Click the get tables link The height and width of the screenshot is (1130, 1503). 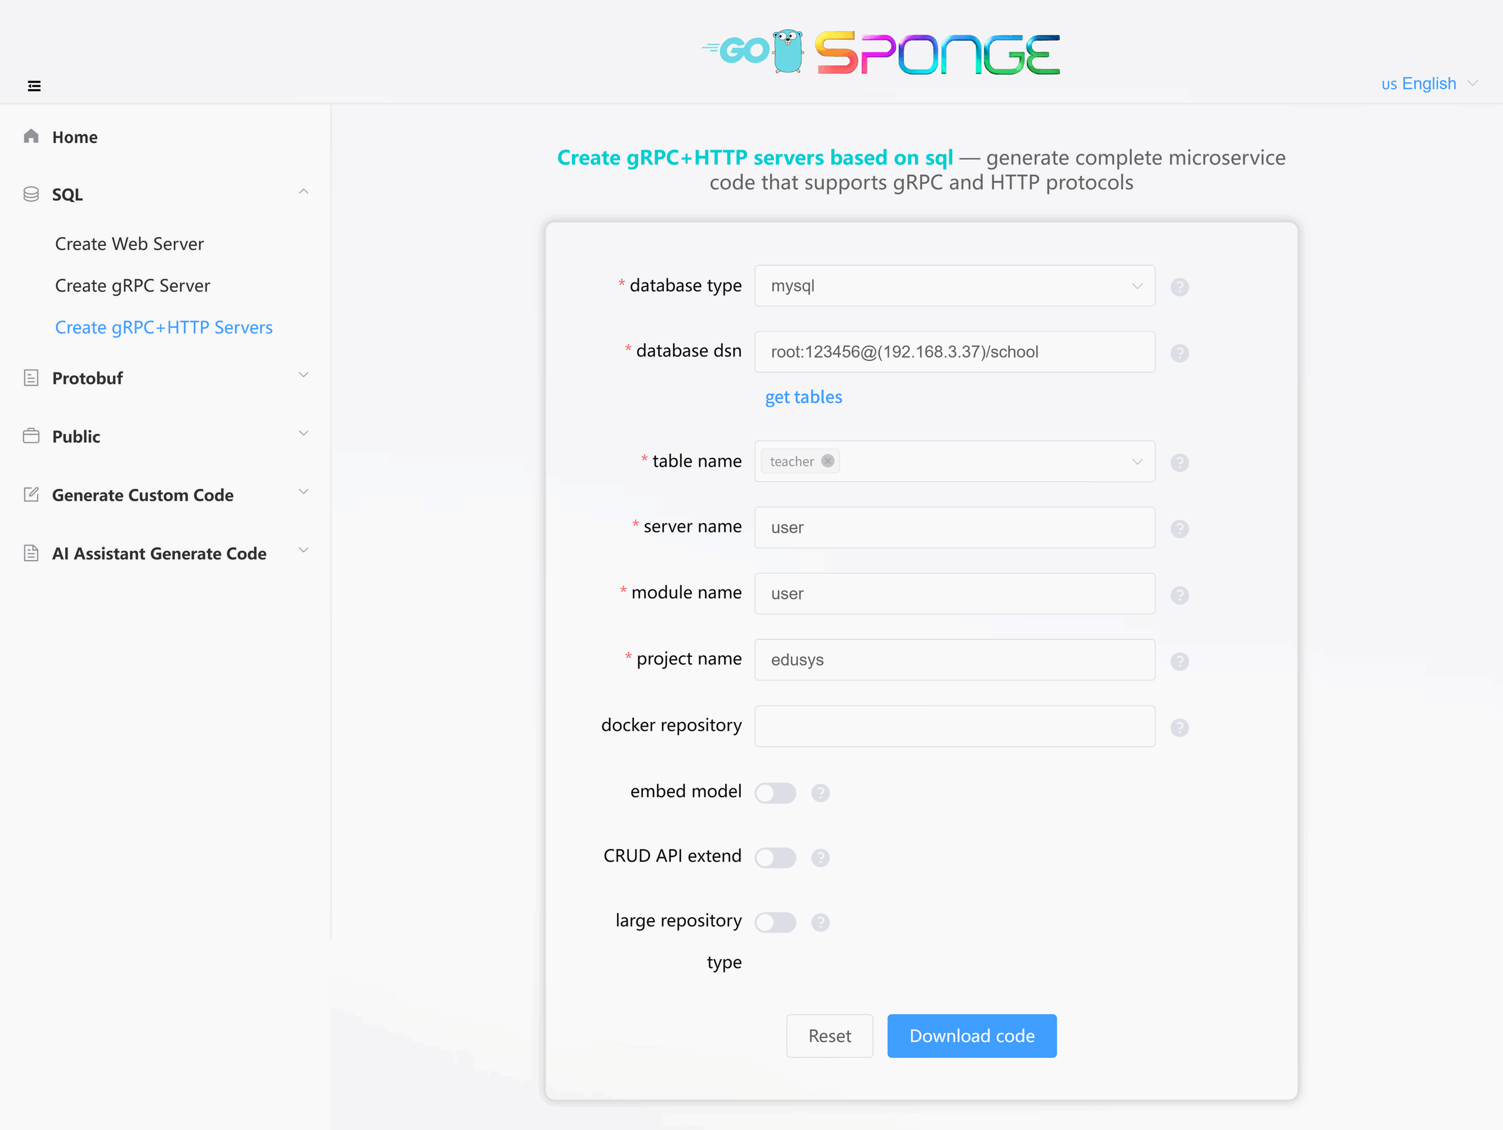(x=803, y=397)
